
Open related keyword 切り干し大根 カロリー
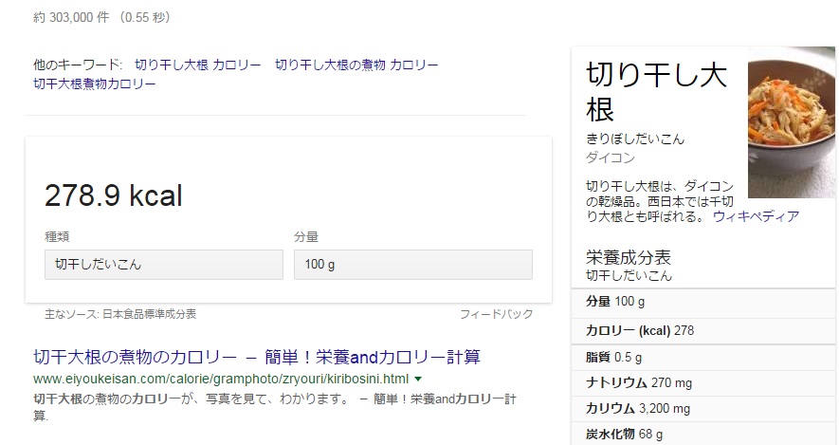[198, 65]
